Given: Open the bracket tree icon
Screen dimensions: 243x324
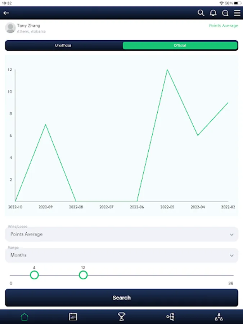Looking at the screenshot, I should 170,317.
